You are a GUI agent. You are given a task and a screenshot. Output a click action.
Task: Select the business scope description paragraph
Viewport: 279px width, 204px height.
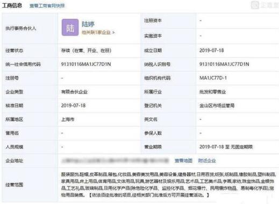pos(168,185)
